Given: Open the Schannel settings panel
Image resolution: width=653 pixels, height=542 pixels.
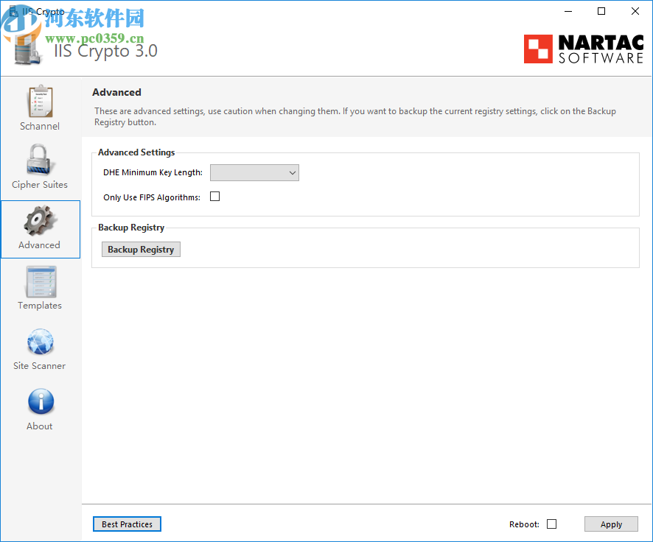Looking at the screenshot, I should pos(40,107).
